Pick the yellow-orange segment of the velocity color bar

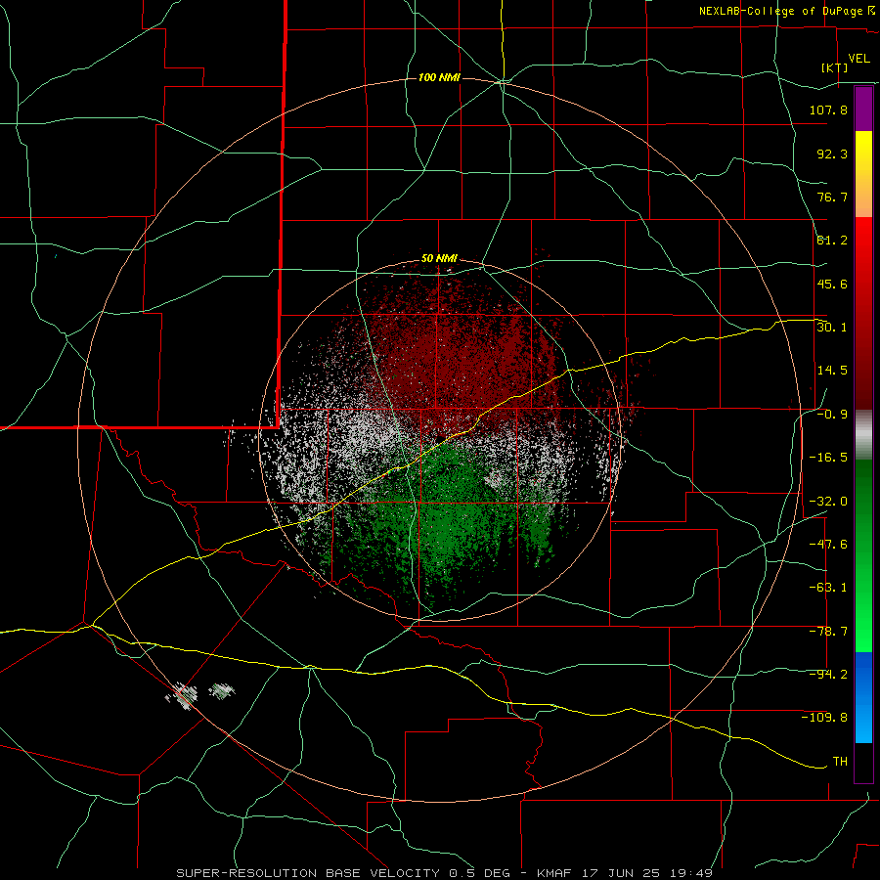click(863, 174)
